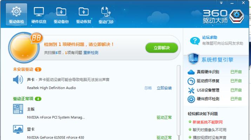Click the score 88 badge
The image size is (251, 140).
(37, 38)
